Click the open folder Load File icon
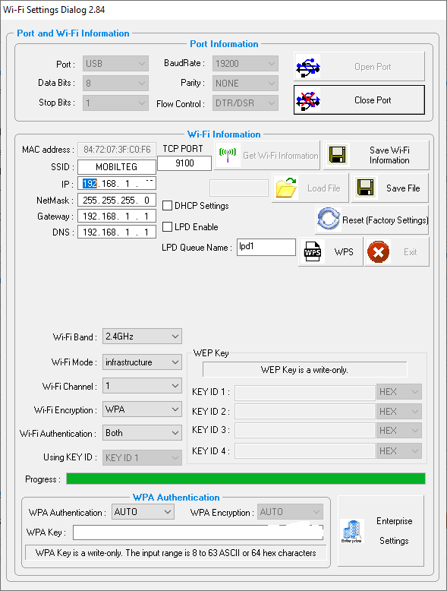The image size is (447, 591). coord(286,188)
